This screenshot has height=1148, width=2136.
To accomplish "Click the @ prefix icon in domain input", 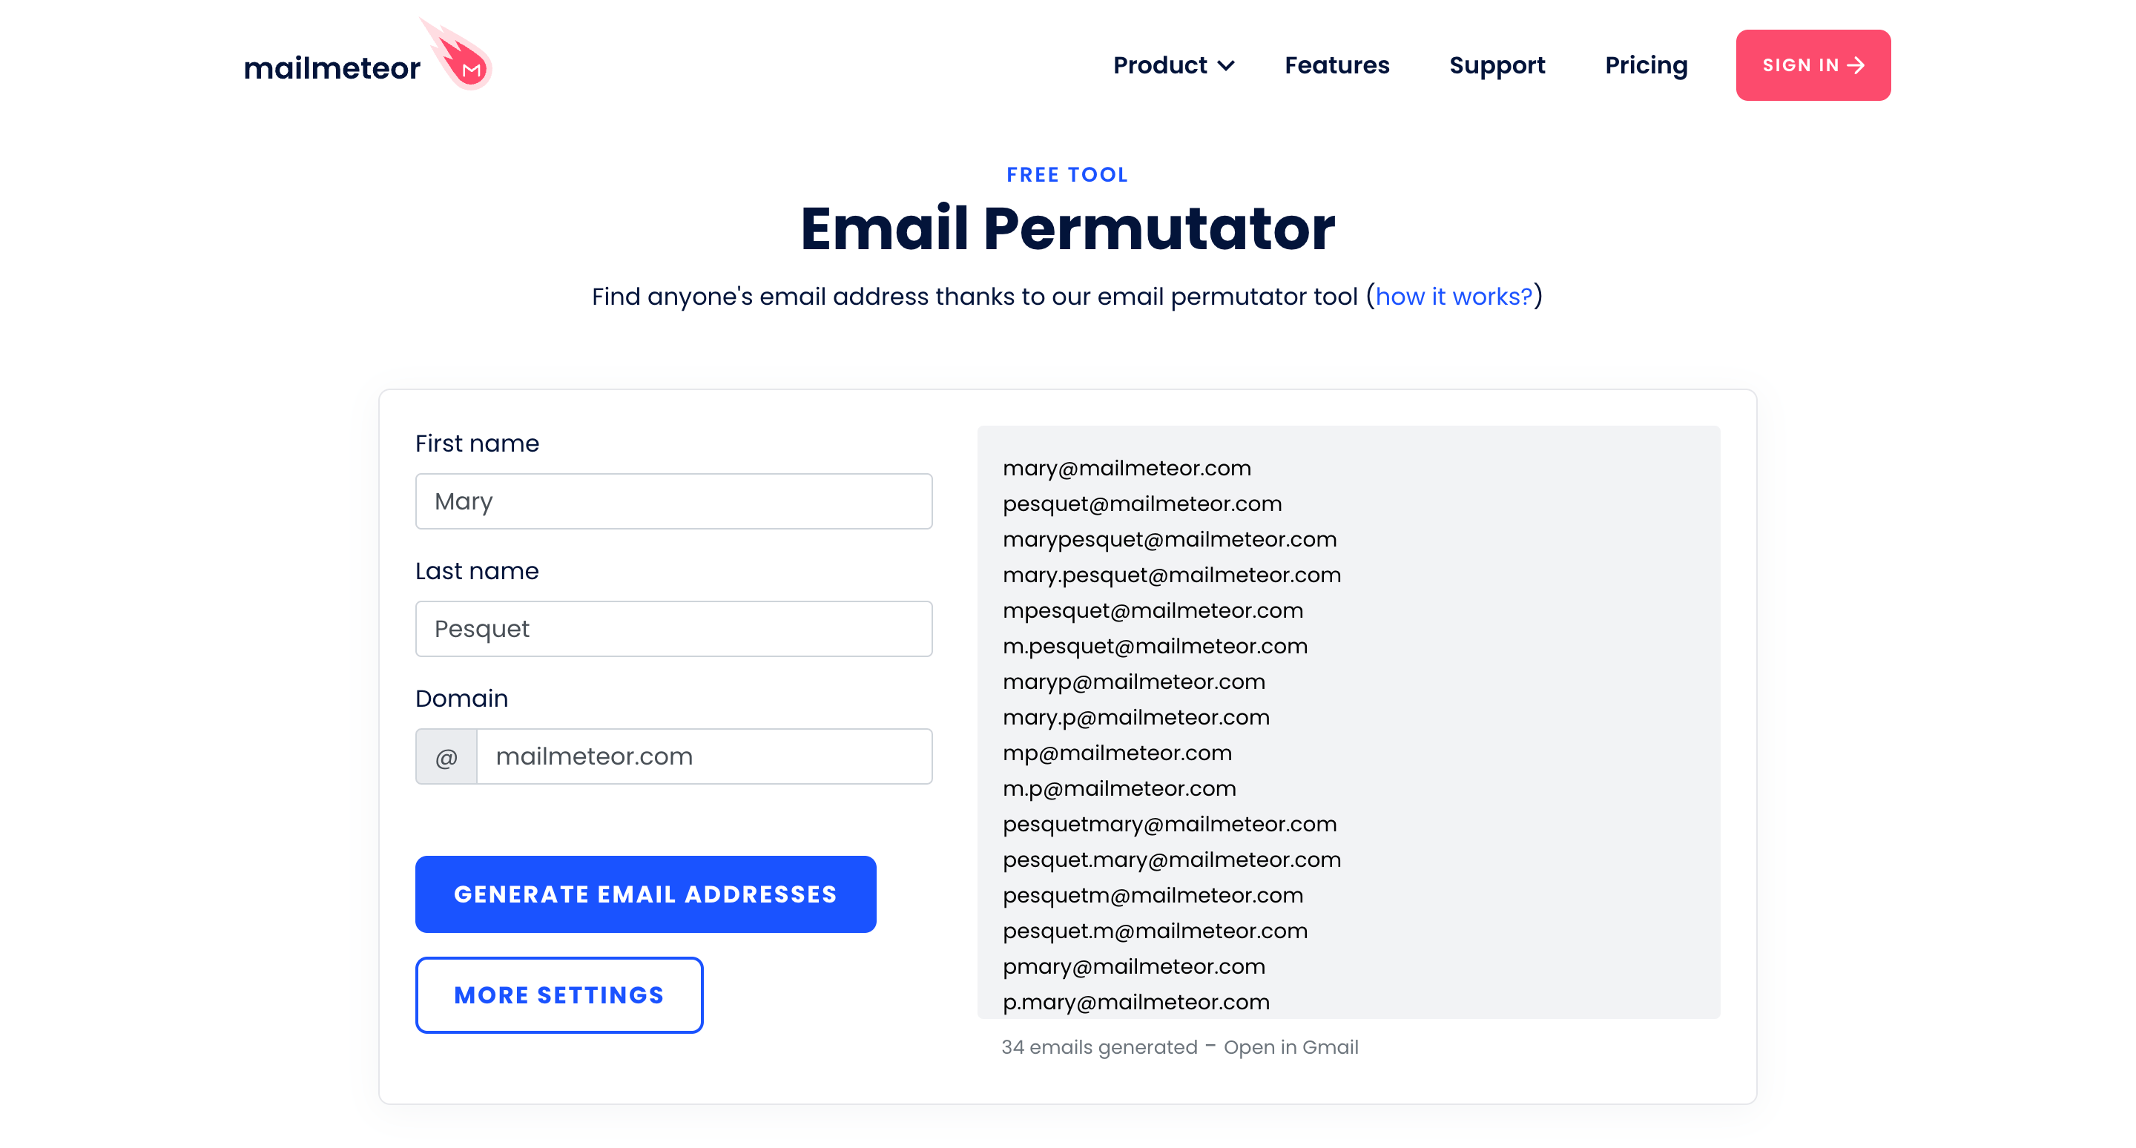I will (446, 755).
